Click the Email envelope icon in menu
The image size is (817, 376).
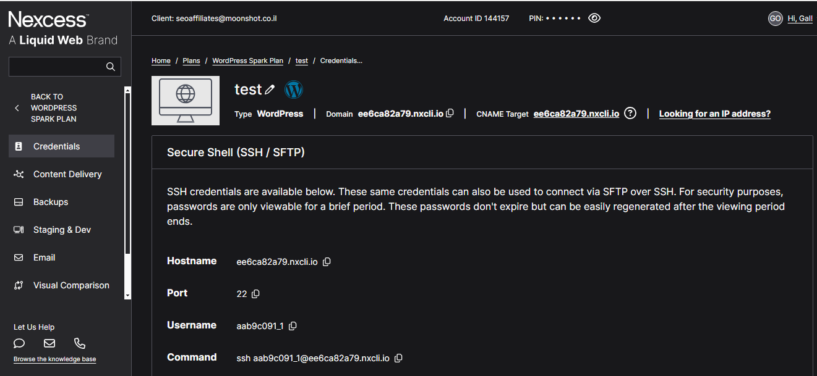pyautogui.click(x=19, y=257)
